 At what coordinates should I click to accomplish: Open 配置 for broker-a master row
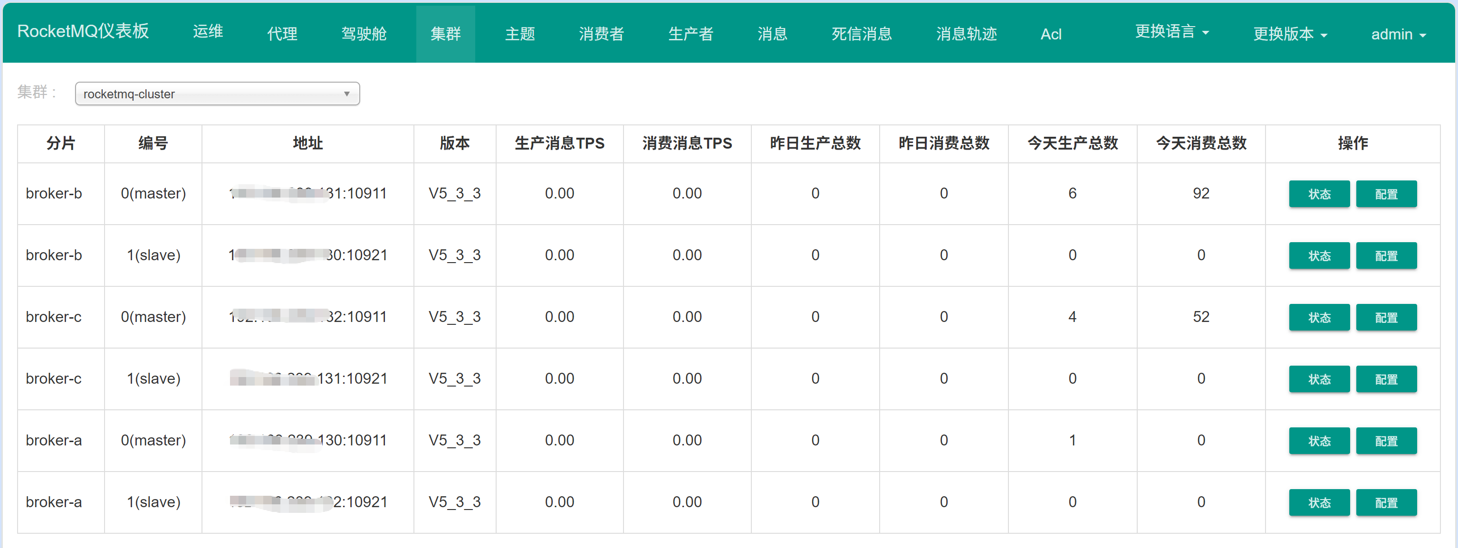pyautogui.click(x=1386, y=441)
